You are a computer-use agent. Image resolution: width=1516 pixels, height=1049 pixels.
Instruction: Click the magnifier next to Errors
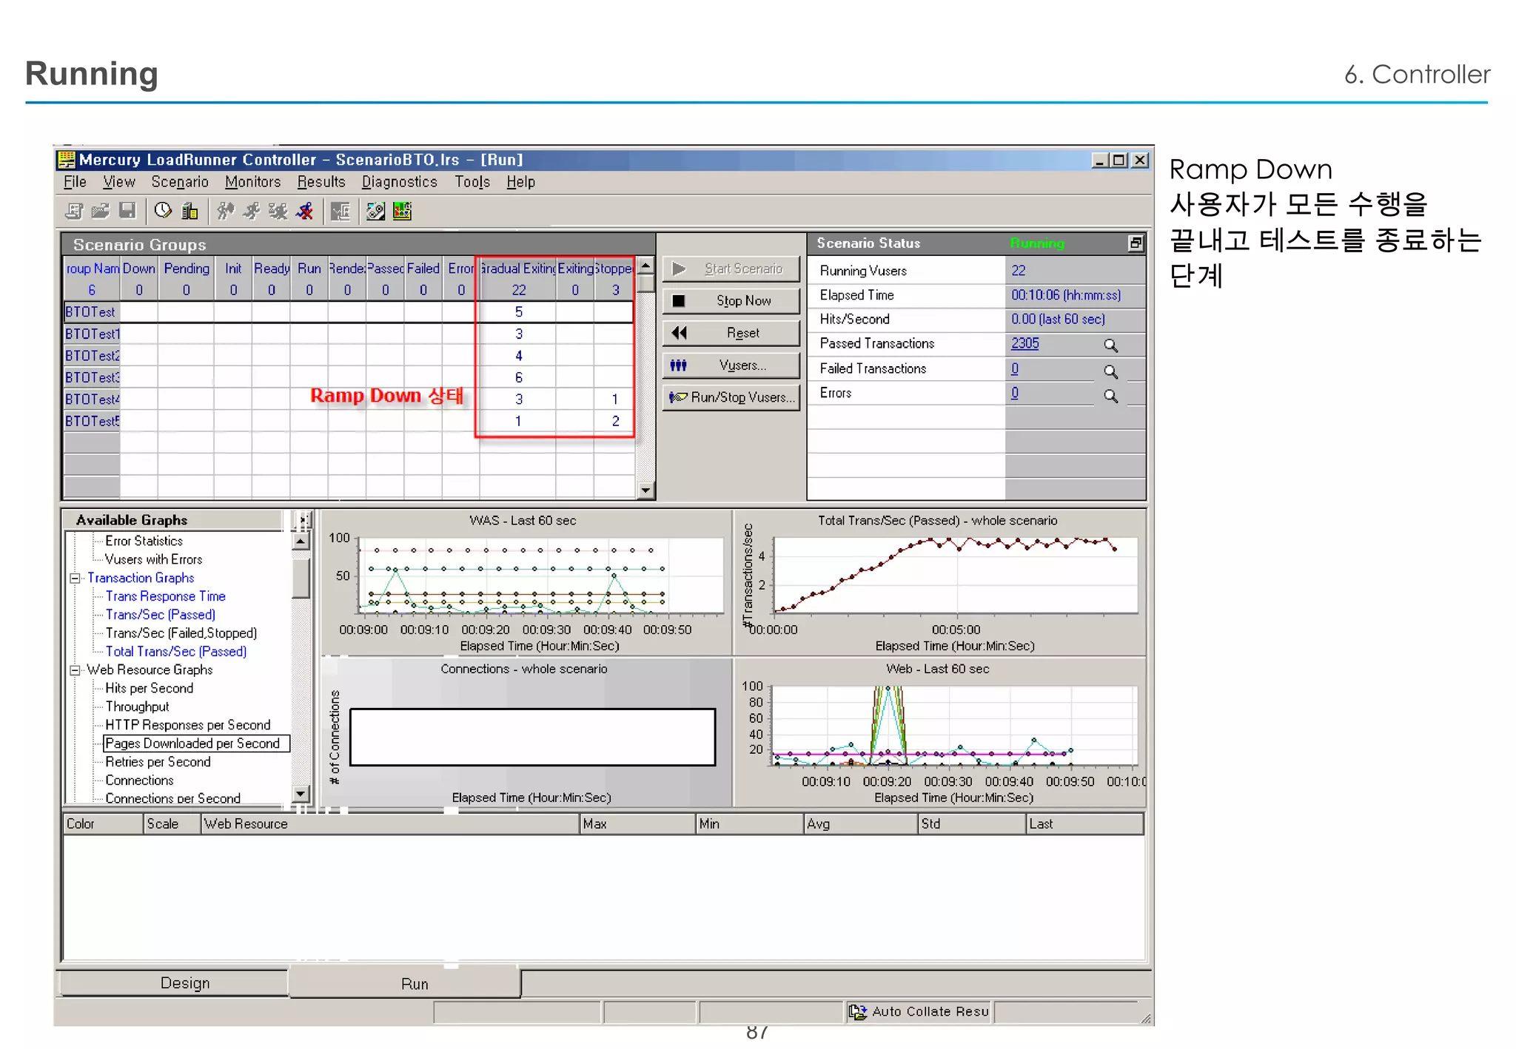tap(1110, 395)
